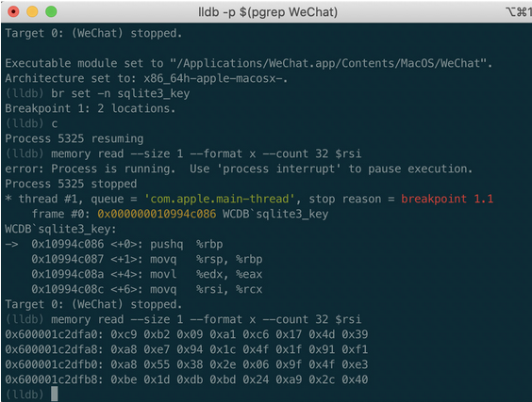
Task: Click the green zoom window button
Action: (51, 12)
